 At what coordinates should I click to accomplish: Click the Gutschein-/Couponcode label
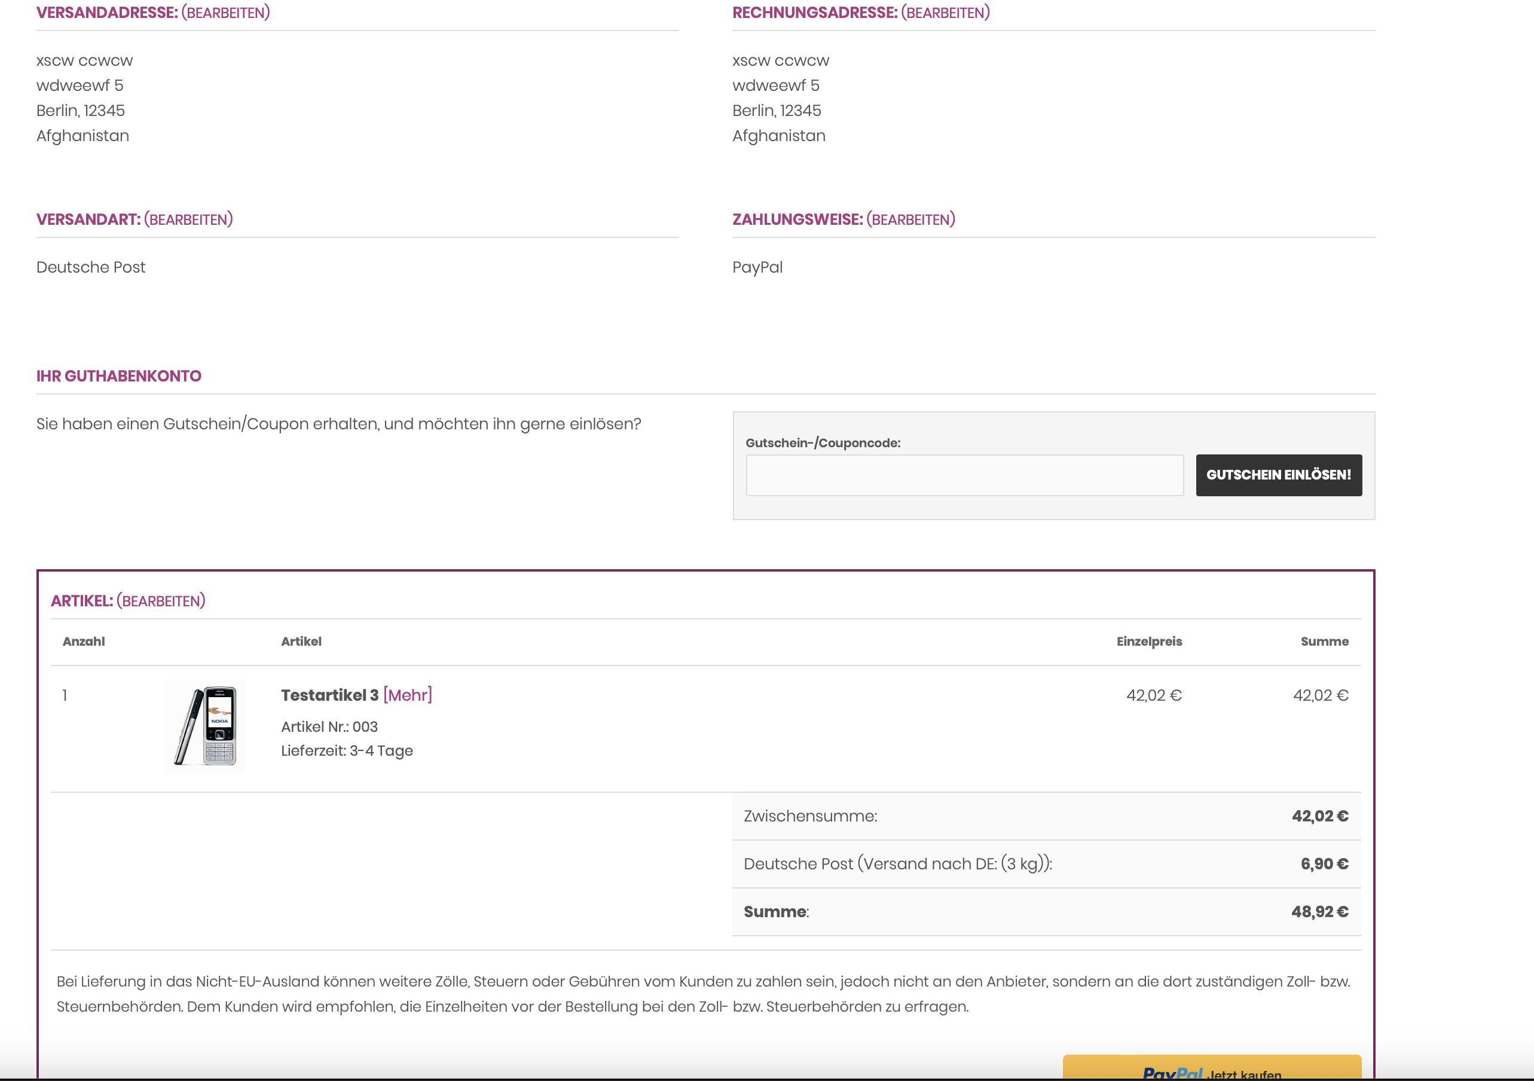coord(823,443)
